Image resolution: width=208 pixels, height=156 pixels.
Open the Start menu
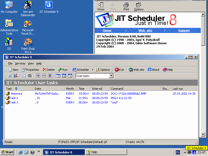(8, 152)
